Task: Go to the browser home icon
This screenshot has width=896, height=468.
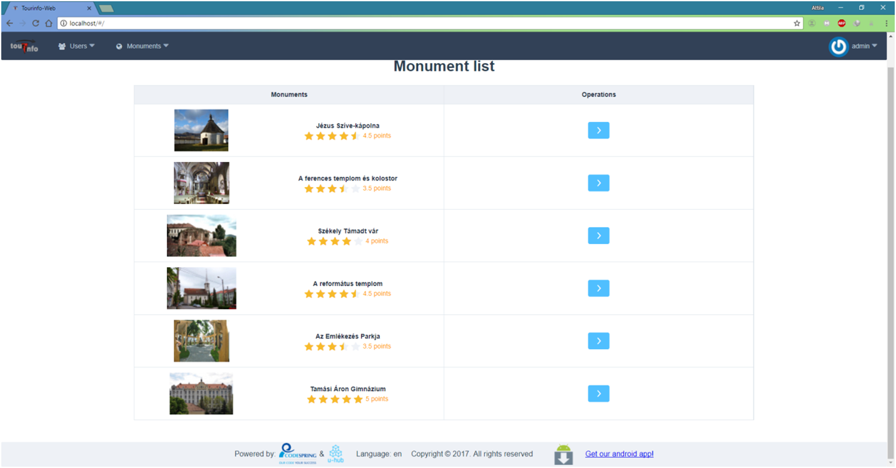Action: (48, 23)
